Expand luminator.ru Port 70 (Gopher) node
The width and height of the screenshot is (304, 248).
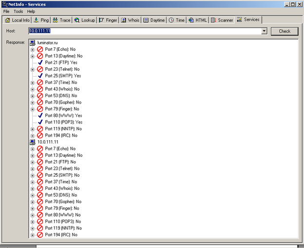click(32, 103)
